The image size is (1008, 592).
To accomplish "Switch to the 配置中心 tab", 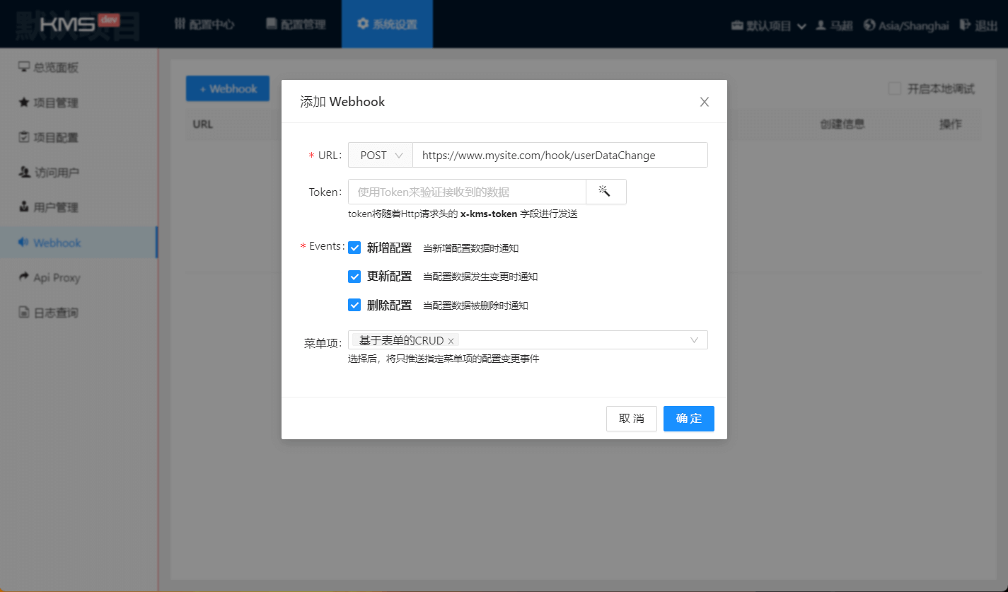I will coord(204,24).
